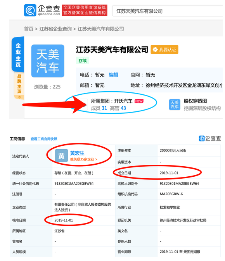Click the Qichacha logo icon in header

pyautogui.click(x=30, y=10)
